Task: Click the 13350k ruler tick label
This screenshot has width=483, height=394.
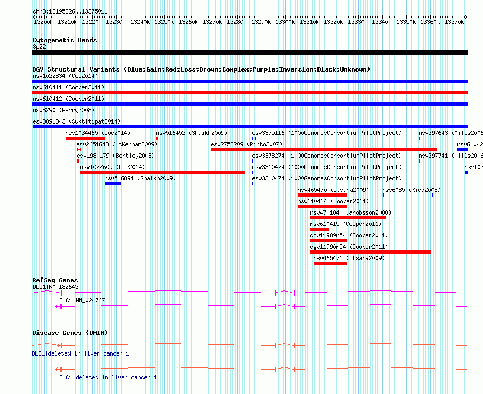Action: pos(406,22)
